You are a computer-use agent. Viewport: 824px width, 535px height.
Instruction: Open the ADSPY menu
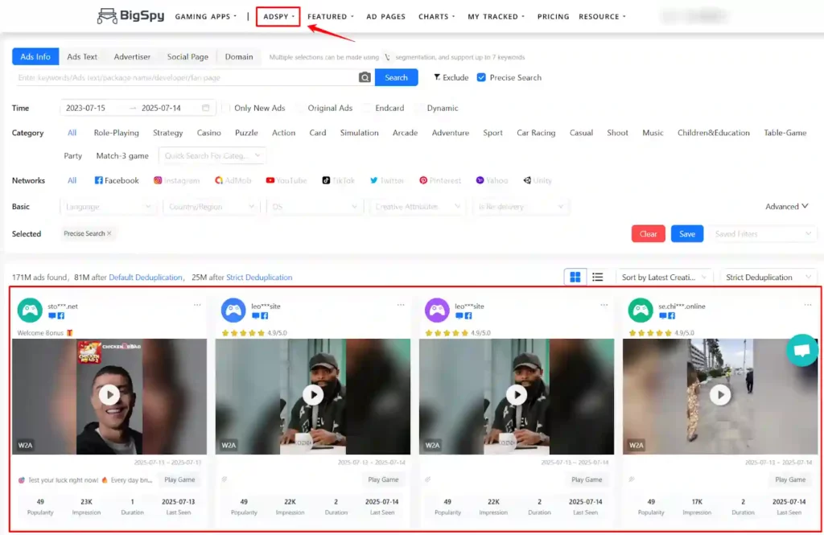coord(278,16)
